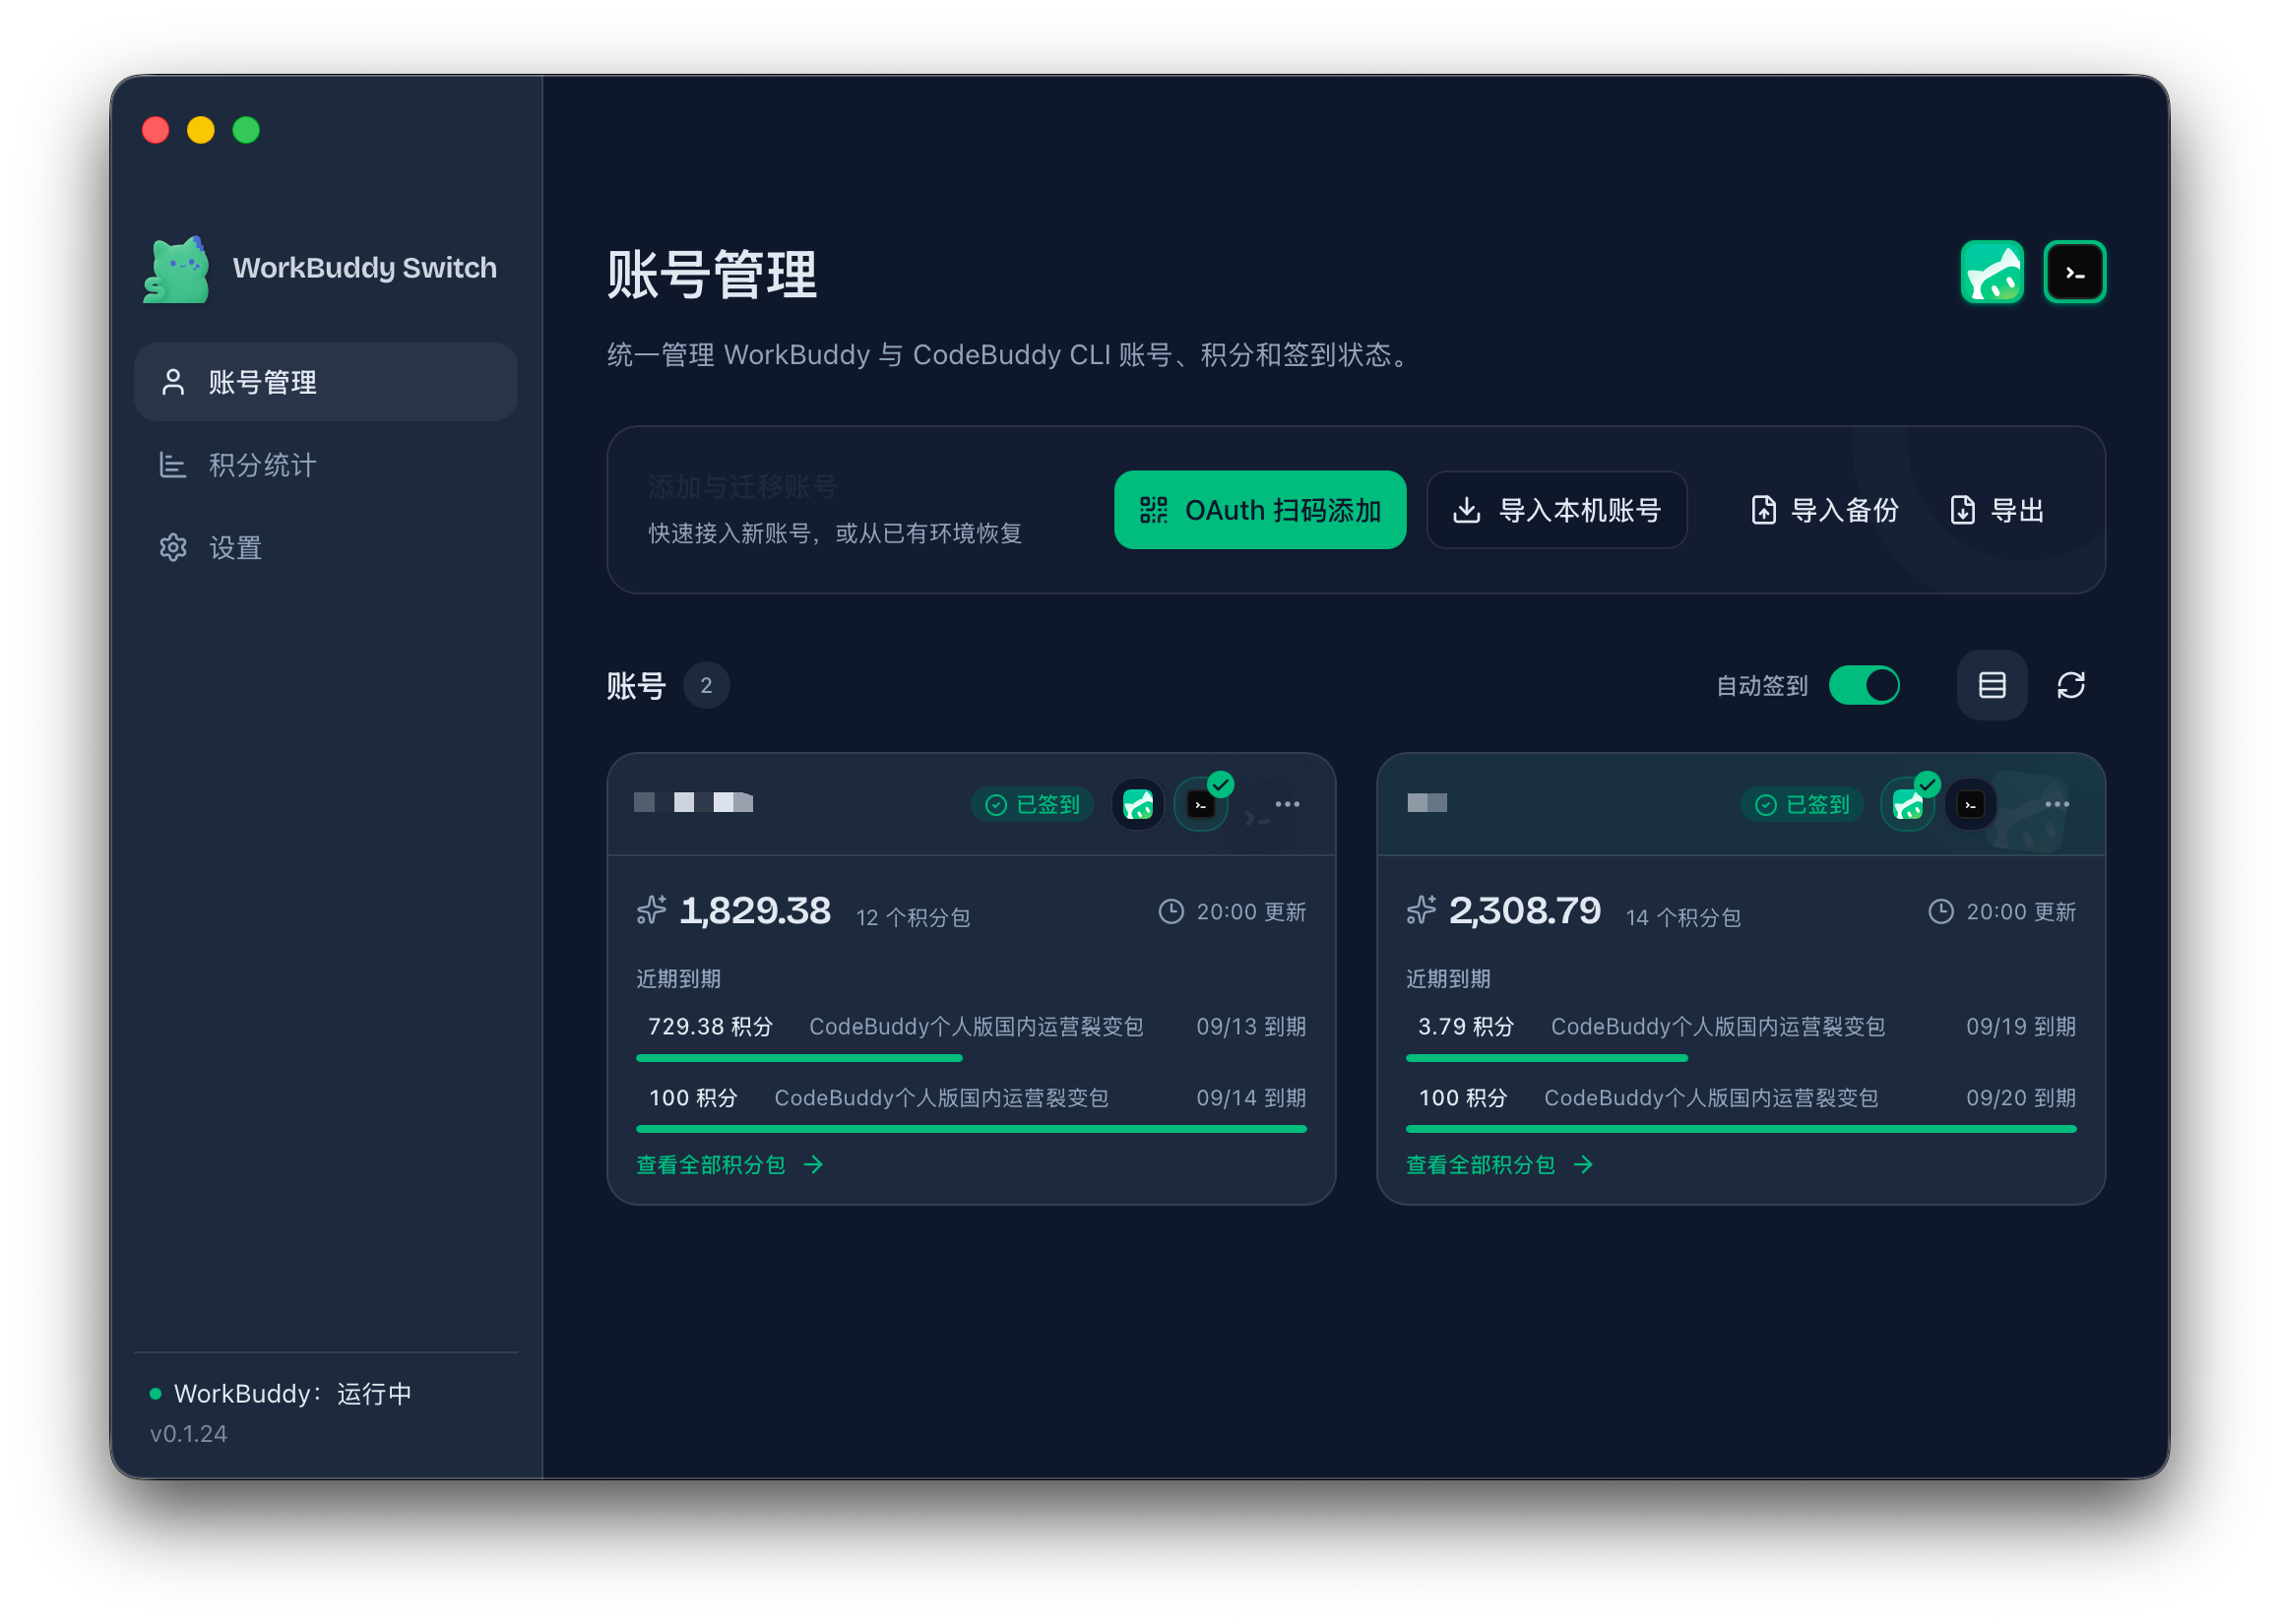Open 积分统计 in the sidebar

325,464
